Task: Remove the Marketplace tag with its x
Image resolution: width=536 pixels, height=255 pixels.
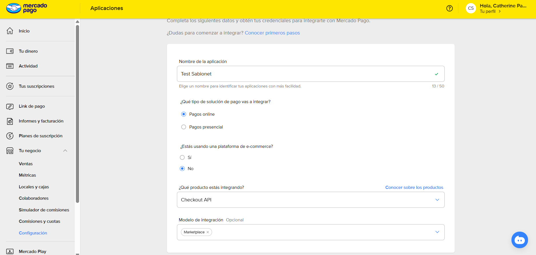Action: (208, 232)
